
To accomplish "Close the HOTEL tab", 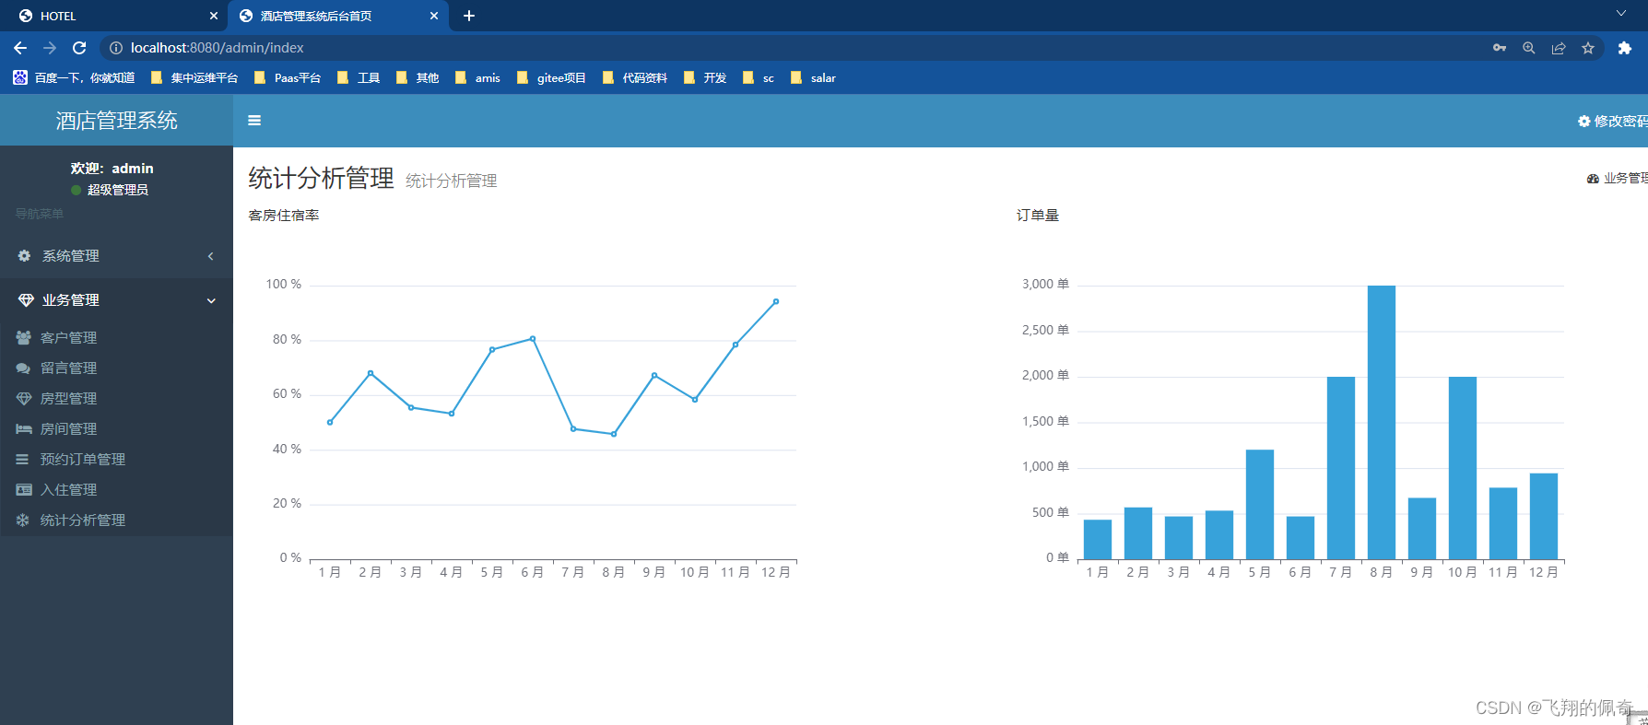I will (214, 16).
